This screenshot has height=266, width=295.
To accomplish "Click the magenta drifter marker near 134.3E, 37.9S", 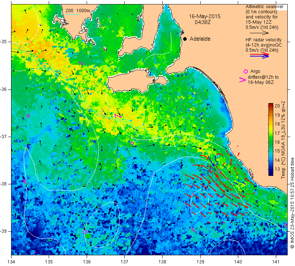I will pyautogui.click(x=24, y=181).
